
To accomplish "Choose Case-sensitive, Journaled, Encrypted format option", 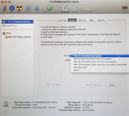I will [x=100, y=65].
